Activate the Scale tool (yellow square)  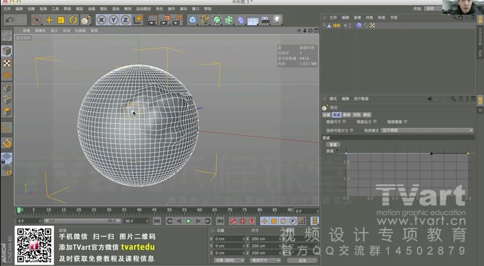tap(61, 20)
